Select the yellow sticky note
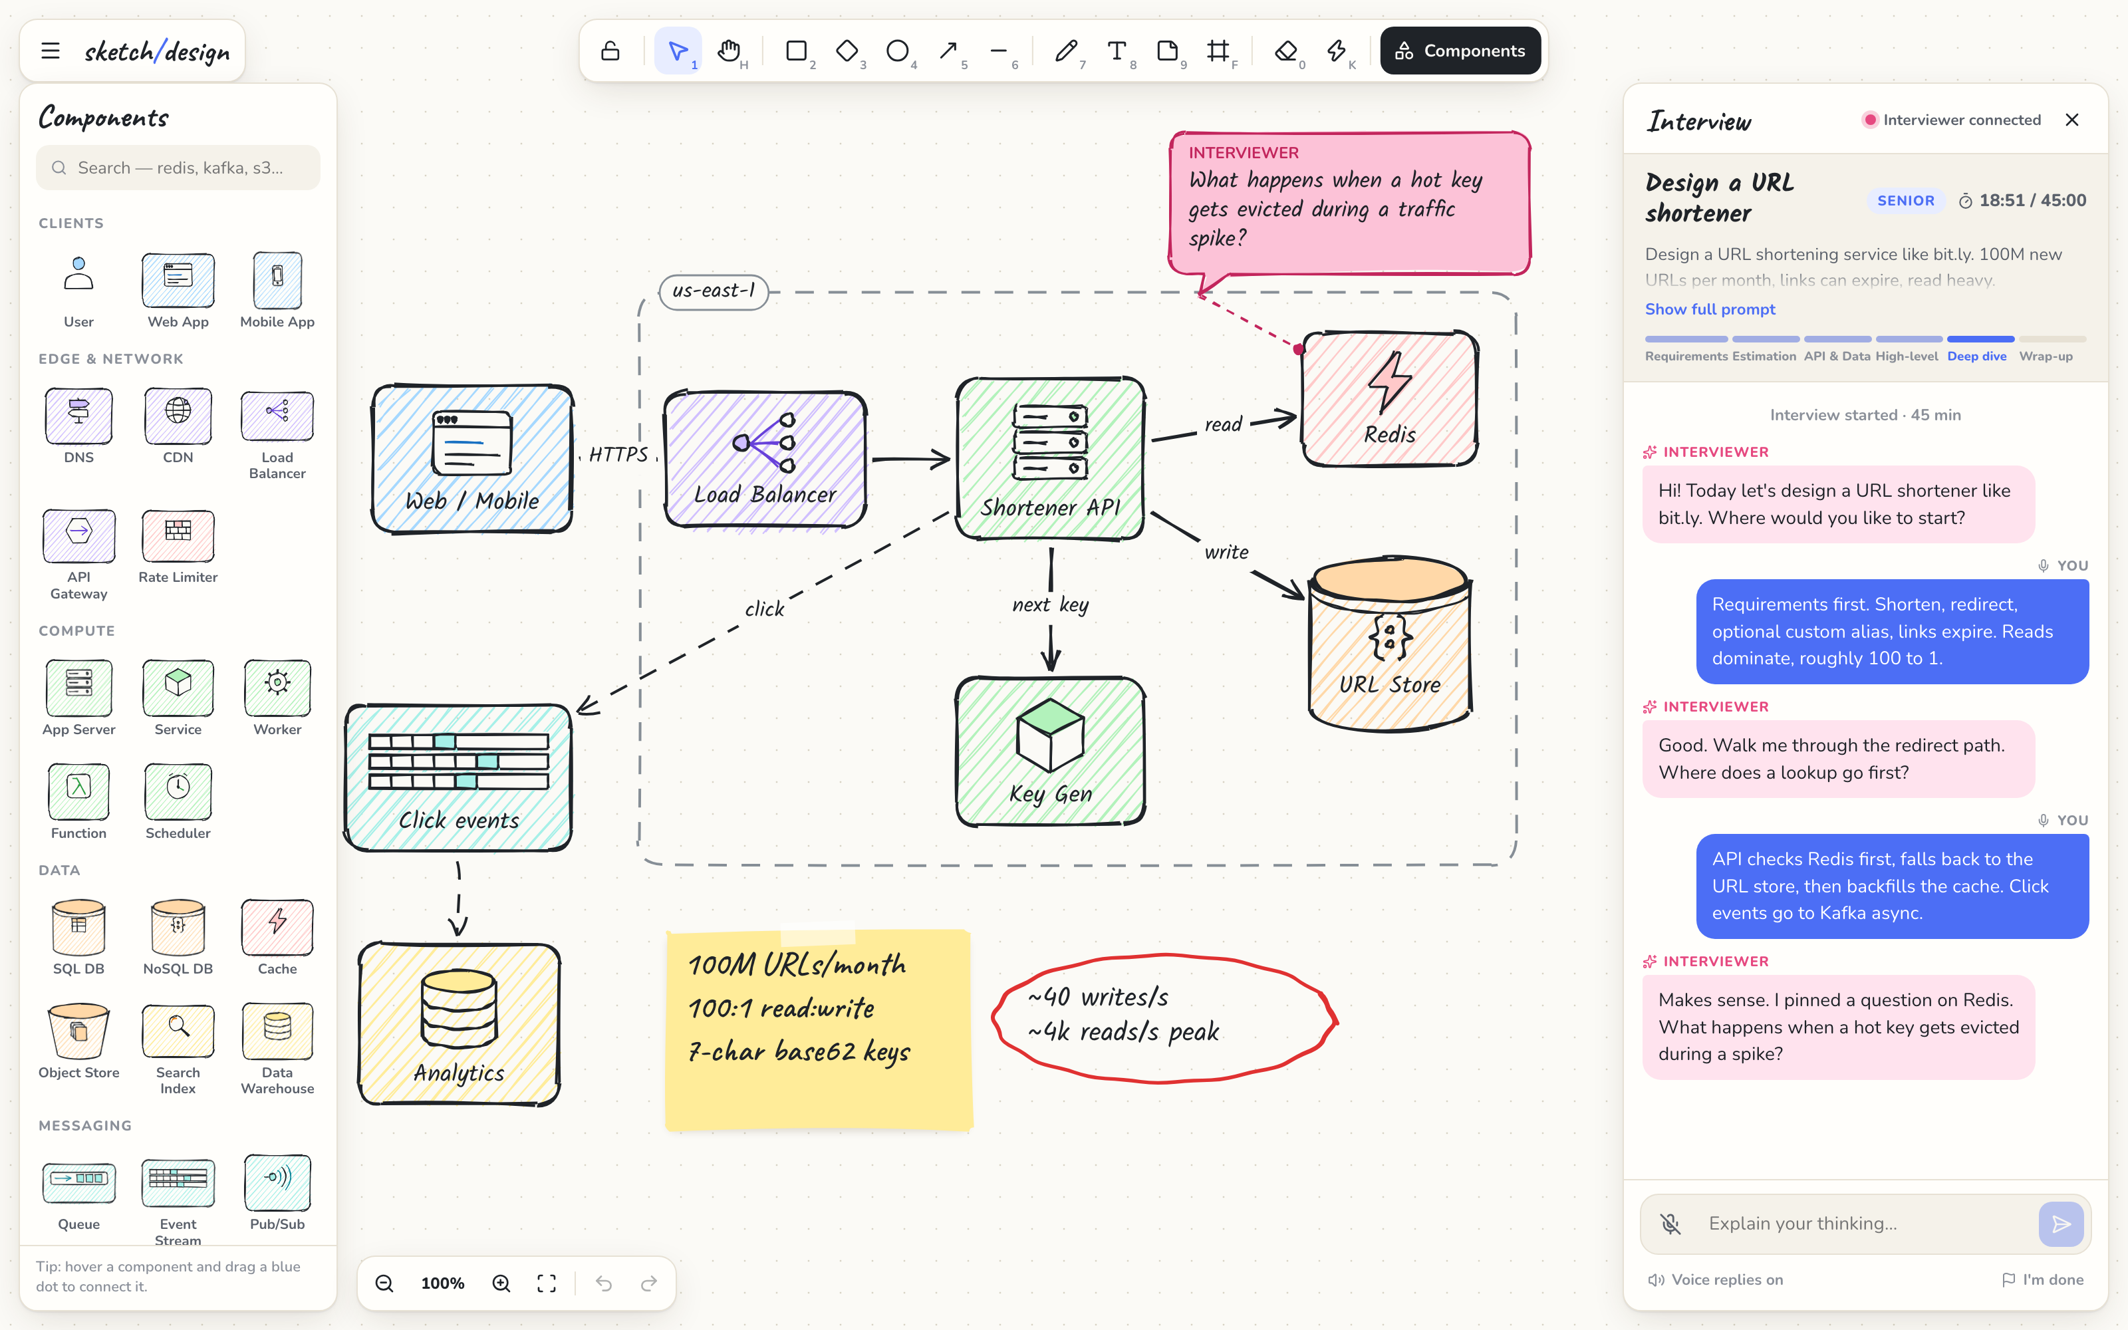Viewport: 2128px width, 1330px height. pos(819,1029)
